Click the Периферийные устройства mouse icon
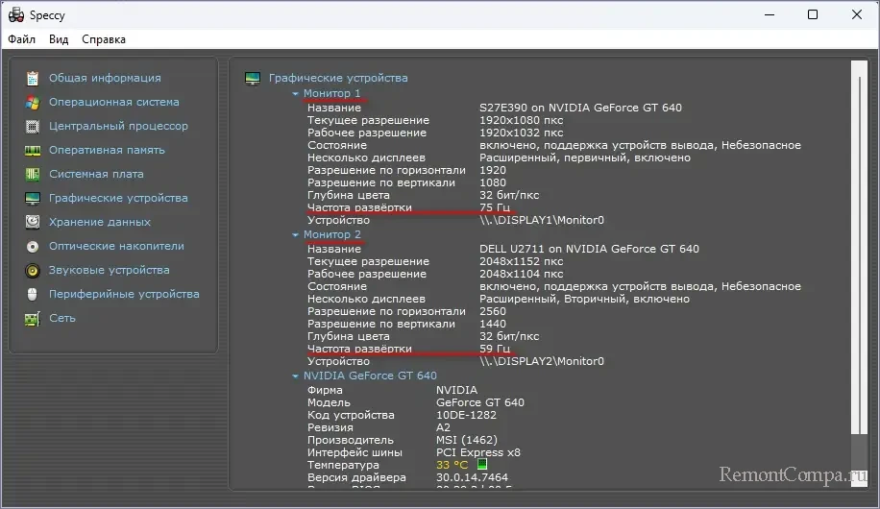880x509 pixels. click(x=33, y=294)
